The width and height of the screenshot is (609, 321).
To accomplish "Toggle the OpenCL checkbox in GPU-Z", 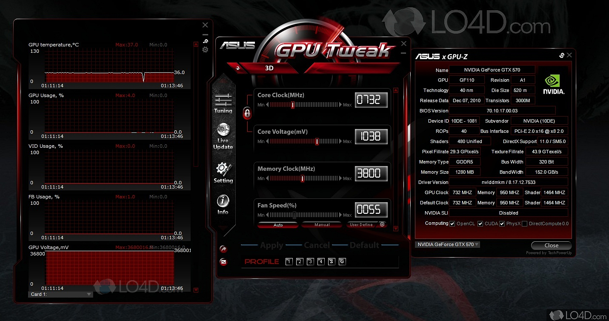I will [x=452, y=224].
